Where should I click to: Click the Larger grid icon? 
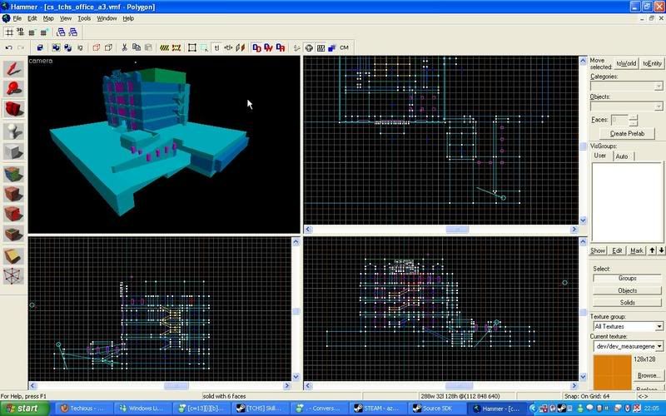tap(44, 32)
